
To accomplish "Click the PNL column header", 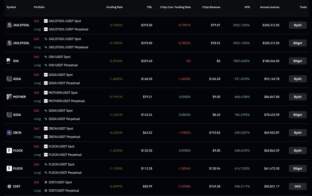I will click(149, 7).
